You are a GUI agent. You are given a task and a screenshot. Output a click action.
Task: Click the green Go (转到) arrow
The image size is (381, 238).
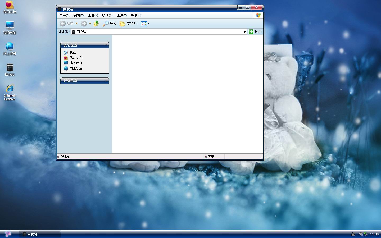(x=251, y=32)
